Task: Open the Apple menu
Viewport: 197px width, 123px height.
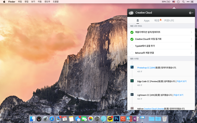Action: tap(4, 2)
